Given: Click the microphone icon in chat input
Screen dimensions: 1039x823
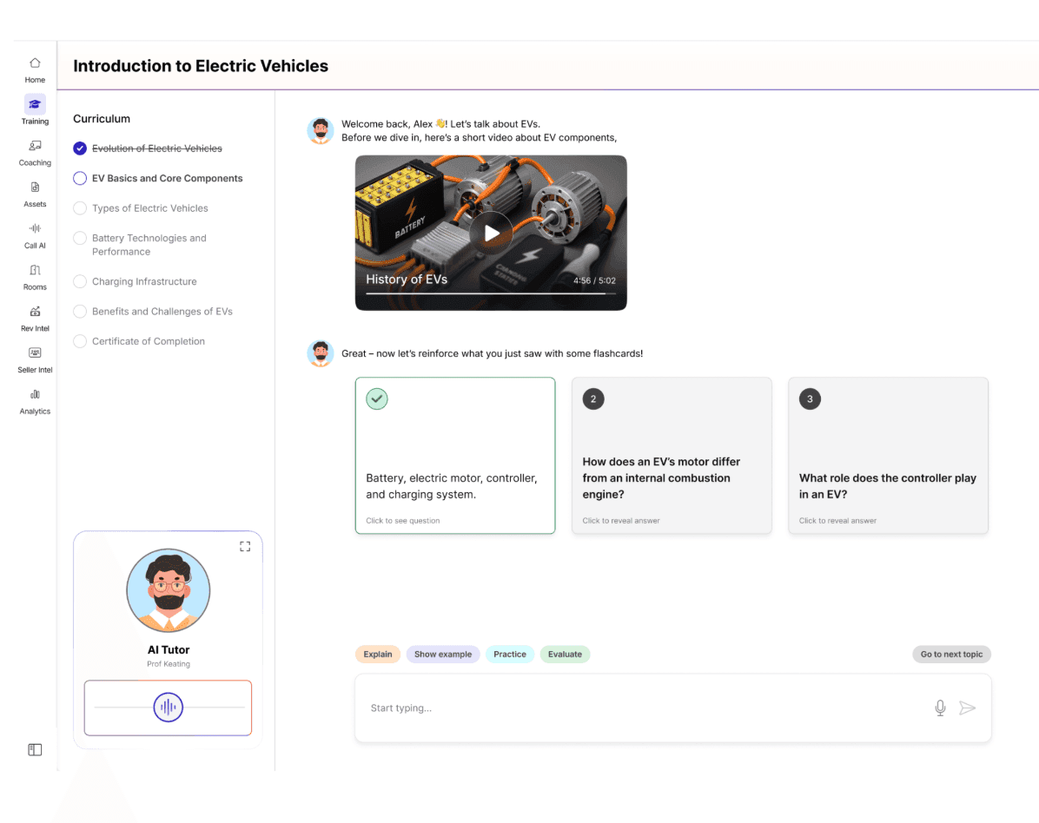Looking at the screenshot, I should pyautogui.click(x=940, y=708).
